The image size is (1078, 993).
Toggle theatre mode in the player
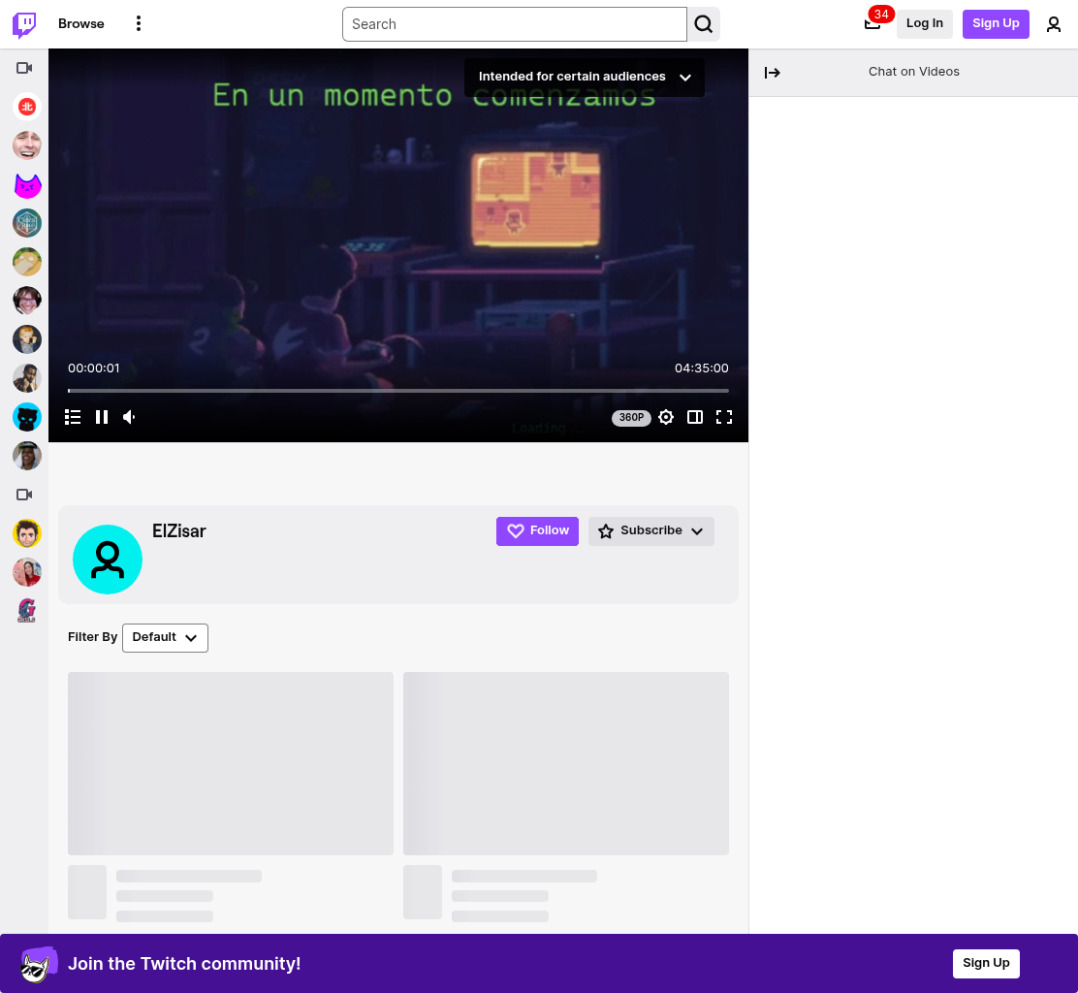(x=695, y=417)
